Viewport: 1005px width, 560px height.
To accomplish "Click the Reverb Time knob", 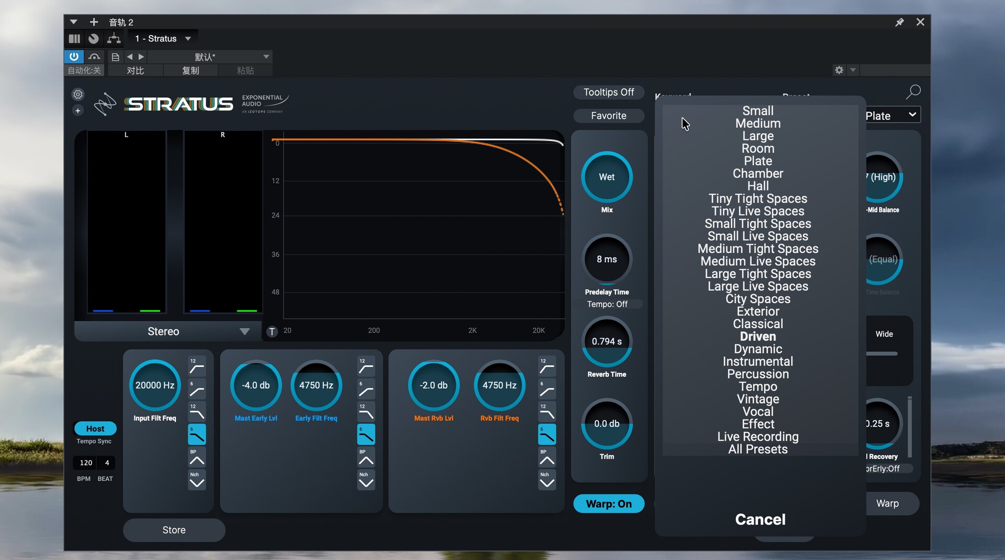I will pyautogui.click(x=607, y=342).
